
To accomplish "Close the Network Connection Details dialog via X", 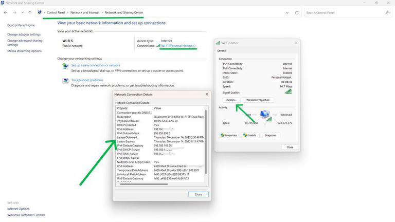I will tap(207, 95).
